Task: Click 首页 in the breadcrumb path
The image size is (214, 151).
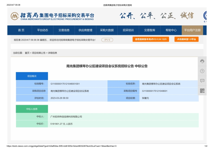Action: click(x=27, y=53)
